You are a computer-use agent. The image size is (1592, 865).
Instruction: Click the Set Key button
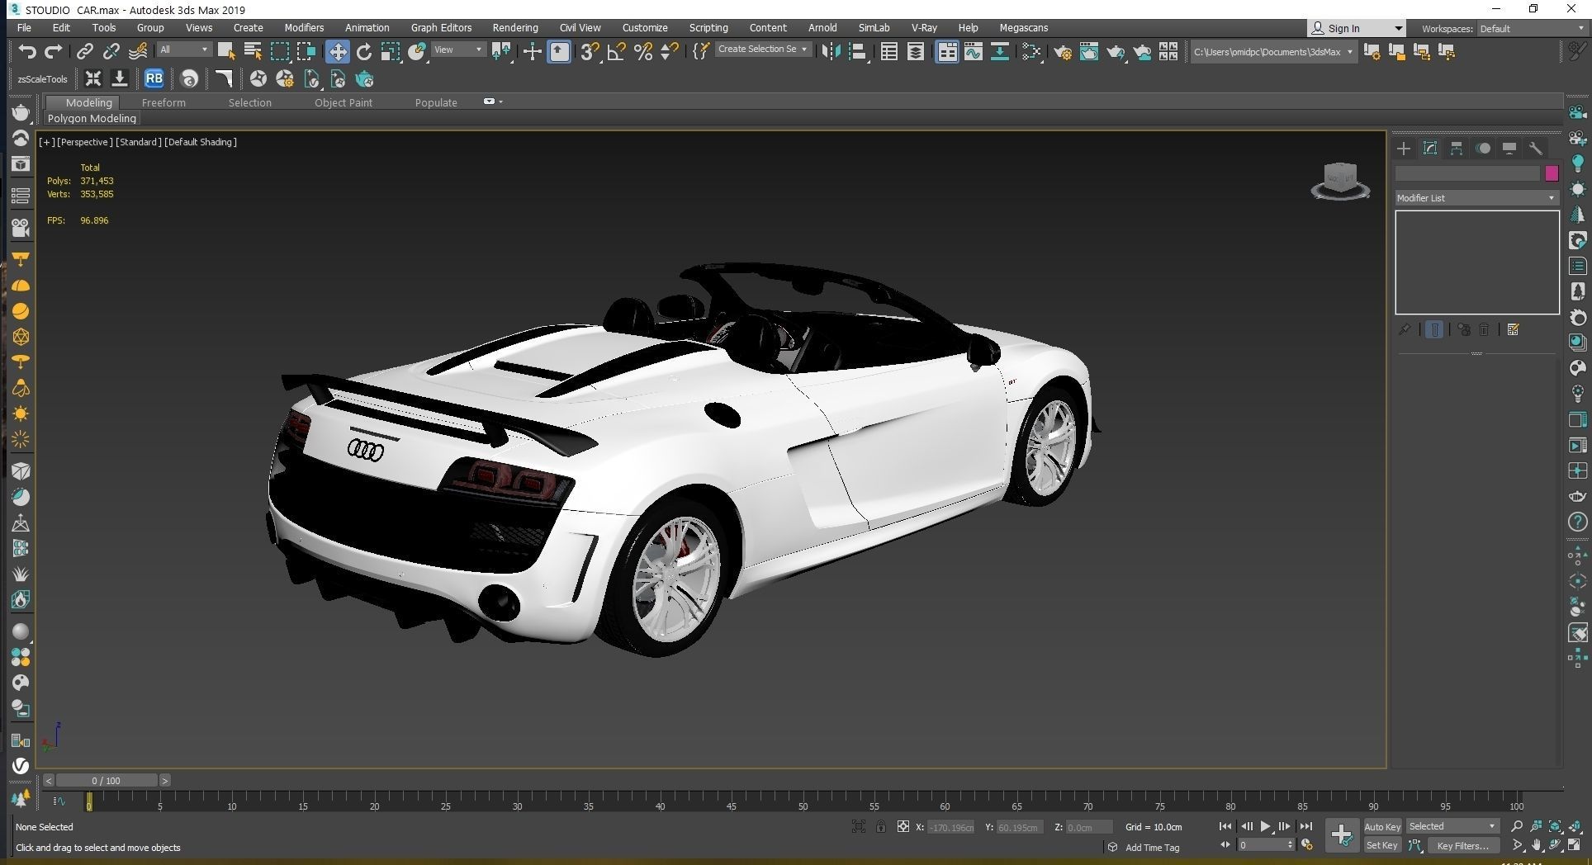1382,845
